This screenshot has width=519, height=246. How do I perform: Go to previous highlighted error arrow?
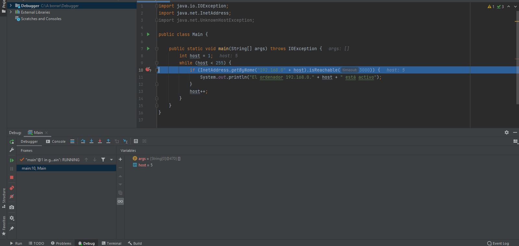coord(509,6)
